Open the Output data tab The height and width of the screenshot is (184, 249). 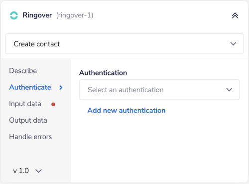[x=28, y=120]
